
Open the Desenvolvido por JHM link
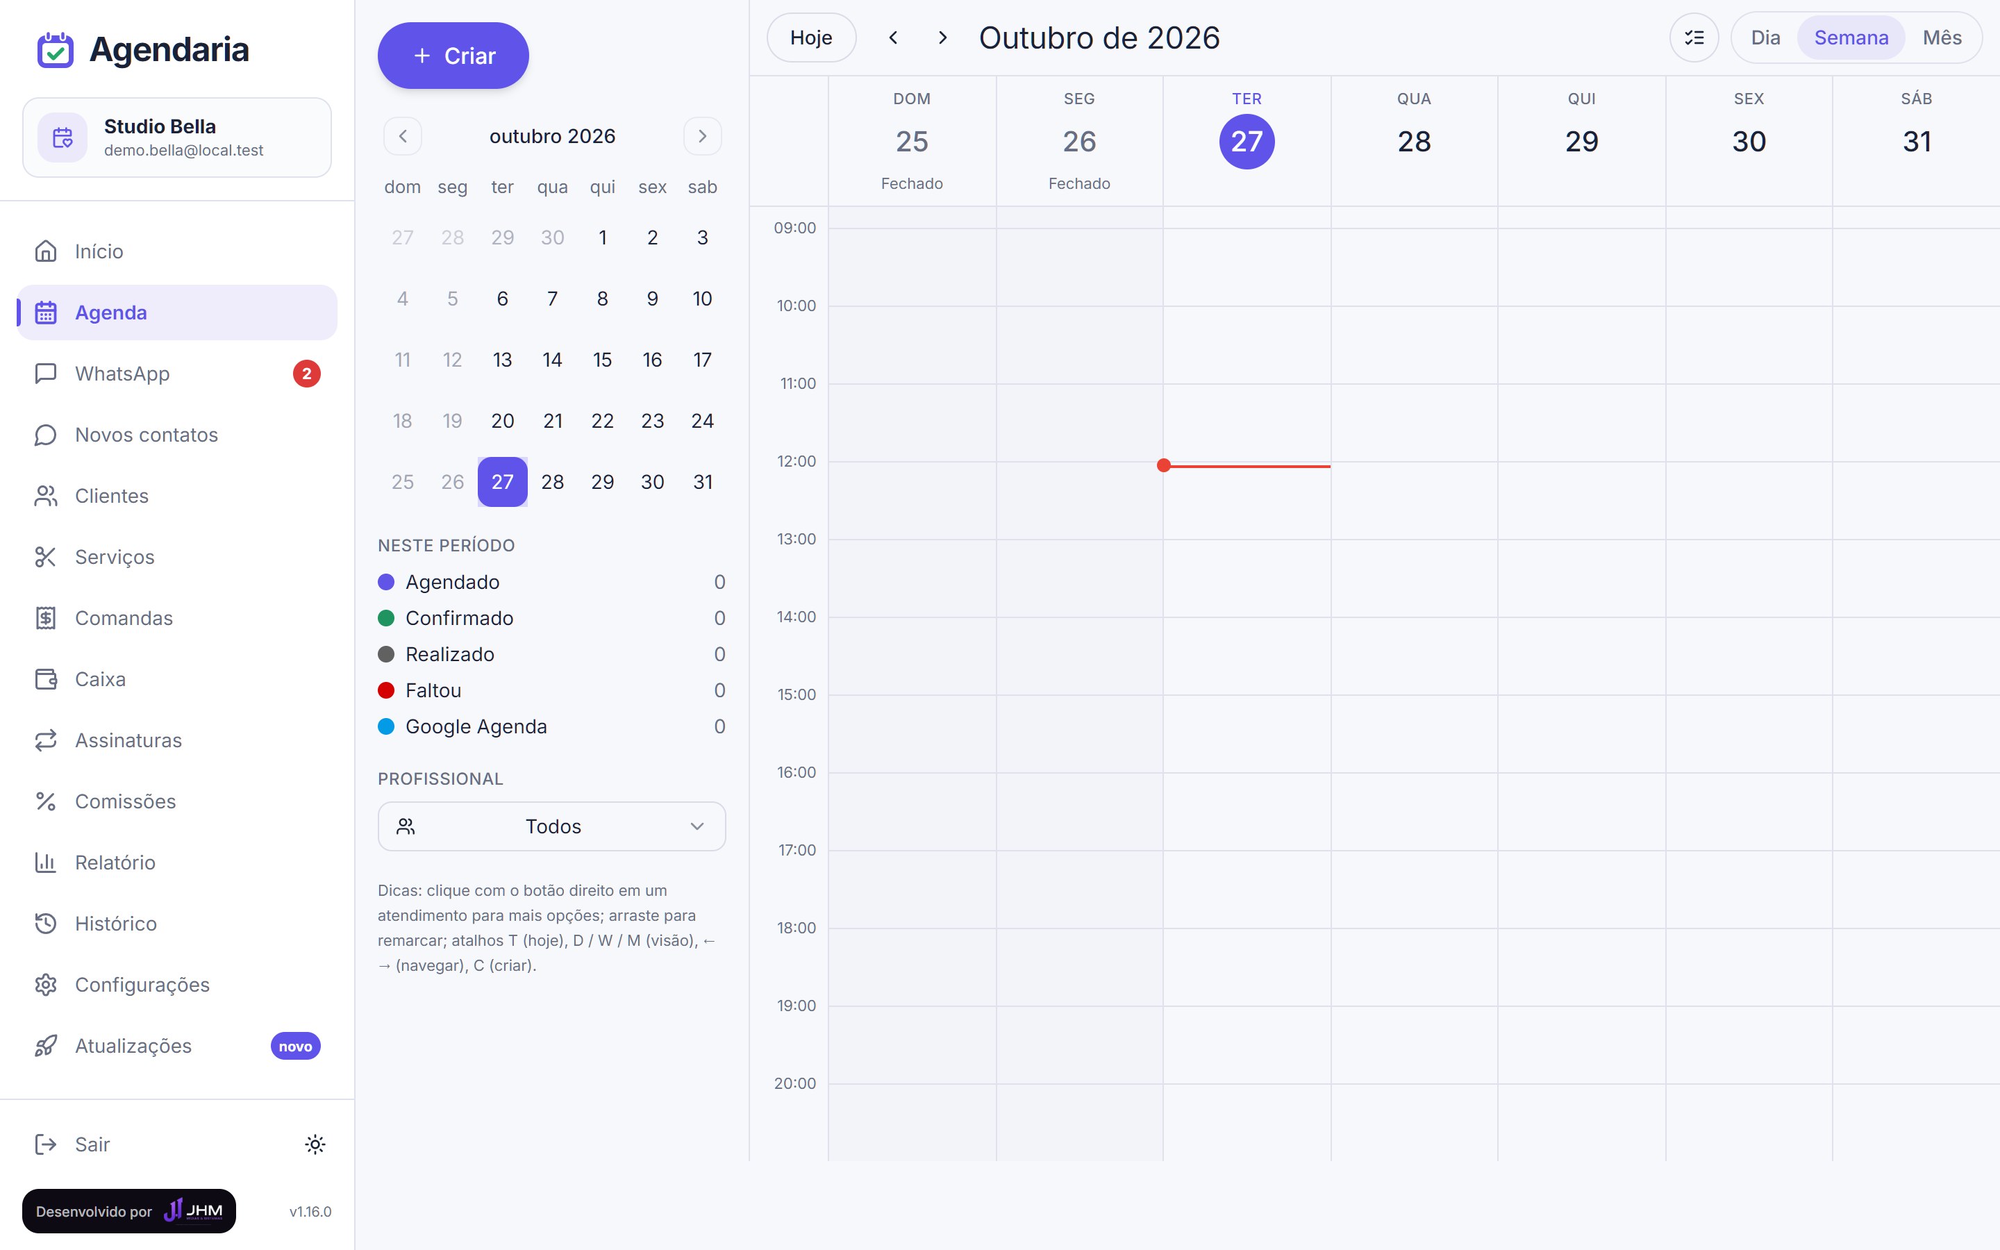[129, 1211]
